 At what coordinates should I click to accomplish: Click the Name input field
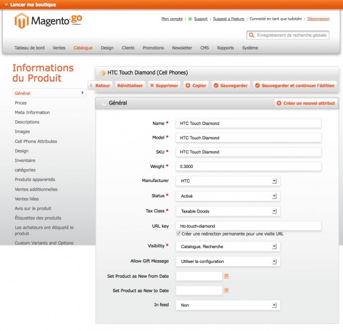(x=249, y=124)
